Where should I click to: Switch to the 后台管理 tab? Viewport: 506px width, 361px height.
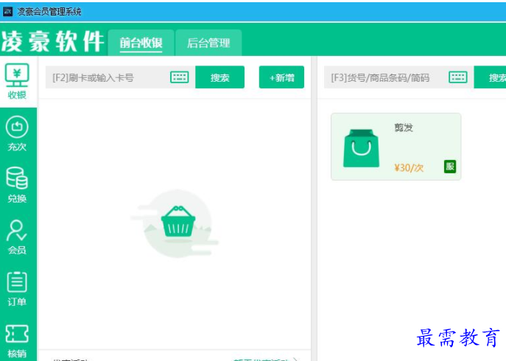tap(208, 43)
